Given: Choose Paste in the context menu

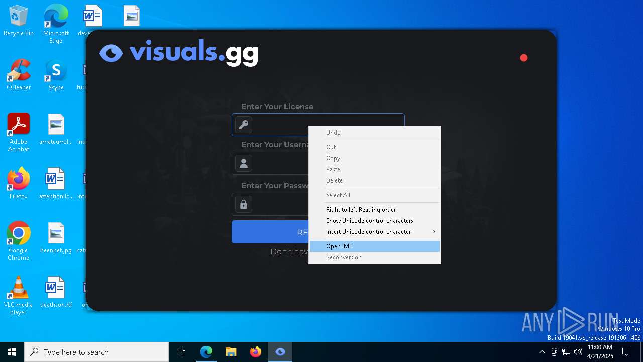Looking at the screenshot, I should (x=375, y=169).
